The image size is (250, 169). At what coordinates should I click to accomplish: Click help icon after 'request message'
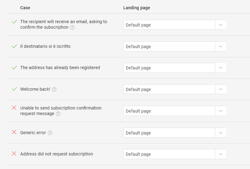(x=58, y=114)
